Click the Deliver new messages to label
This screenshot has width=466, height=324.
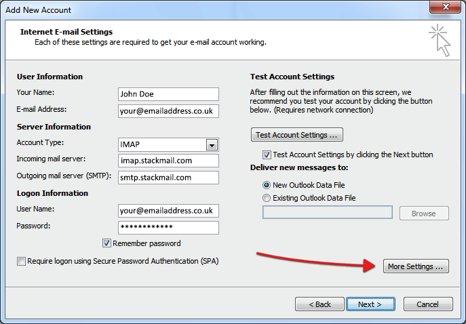[299, 167]
